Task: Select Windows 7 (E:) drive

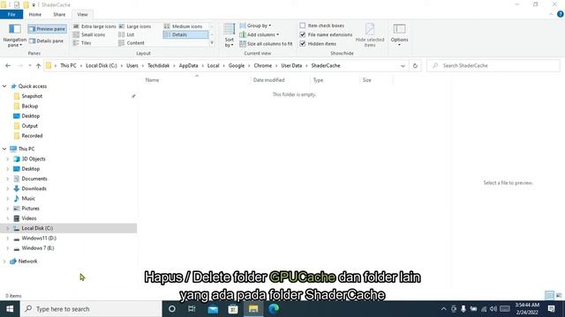Action: coord(37,248)
